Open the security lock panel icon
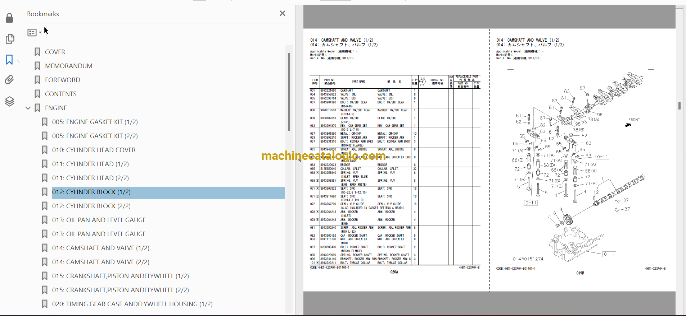Screen dimensions: 686x316 [x=10, y=18]
